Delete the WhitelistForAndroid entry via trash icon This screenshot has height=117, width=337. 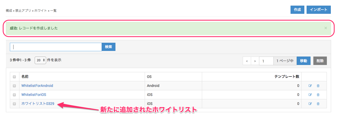click(318, 86)
